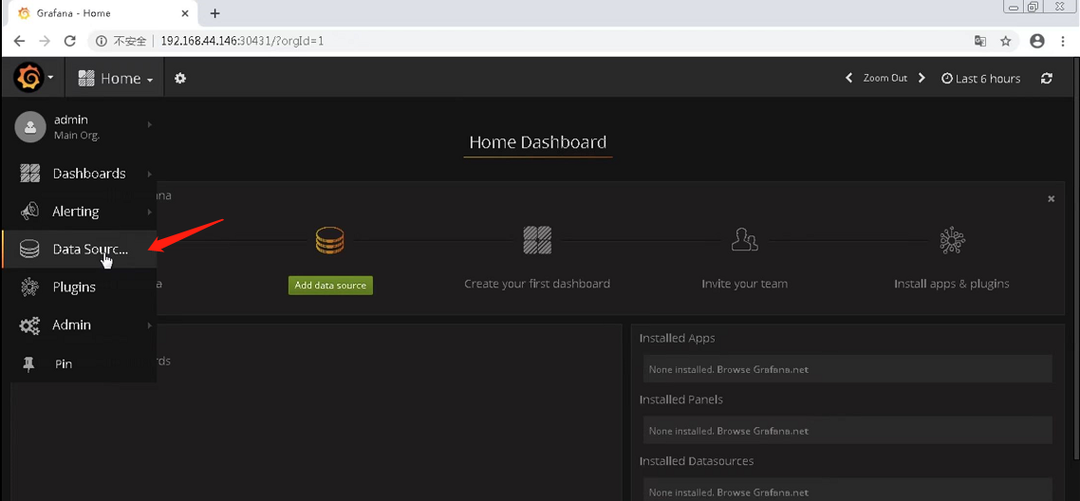Screen dimensions: 1080x501
Task: Select Pin menu item
Action: point(79,364)
